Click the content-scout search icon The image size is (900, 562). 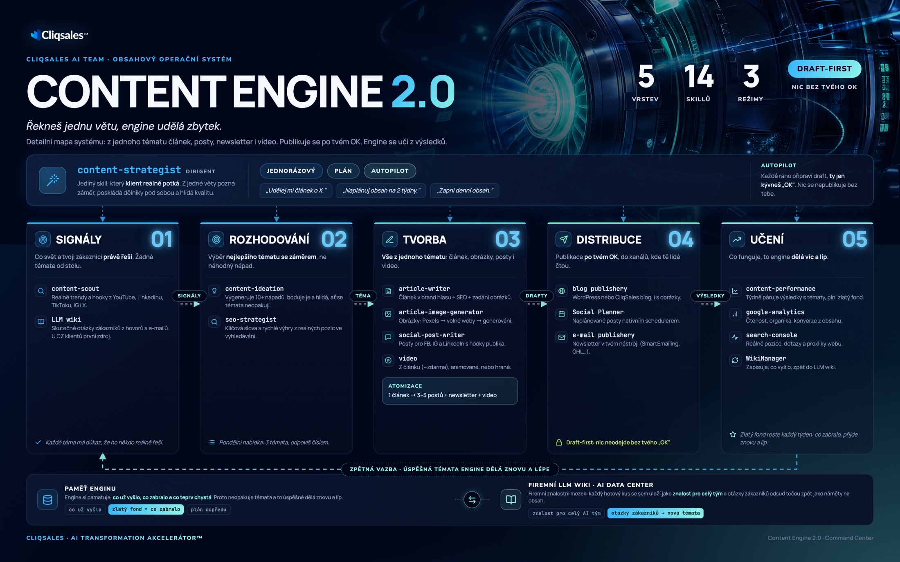click(x=41, y=291)
